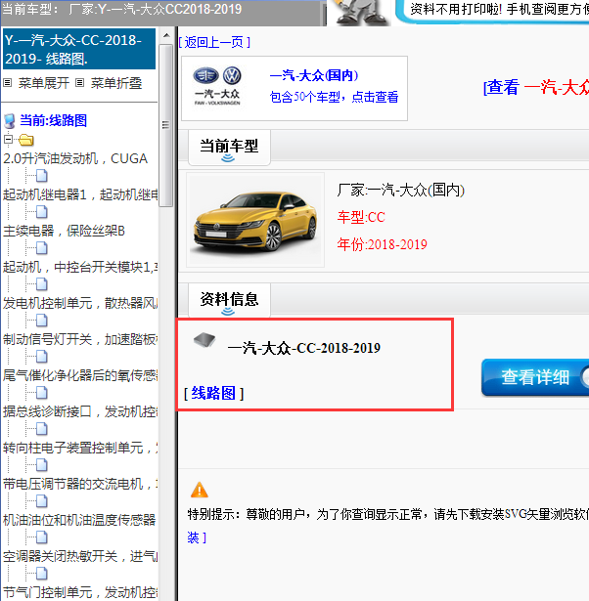Click Y-一汽-大众-CC-2018-2019-线路图 panel title
Viewport: 589px width, 601px height.
click(79, 49)
